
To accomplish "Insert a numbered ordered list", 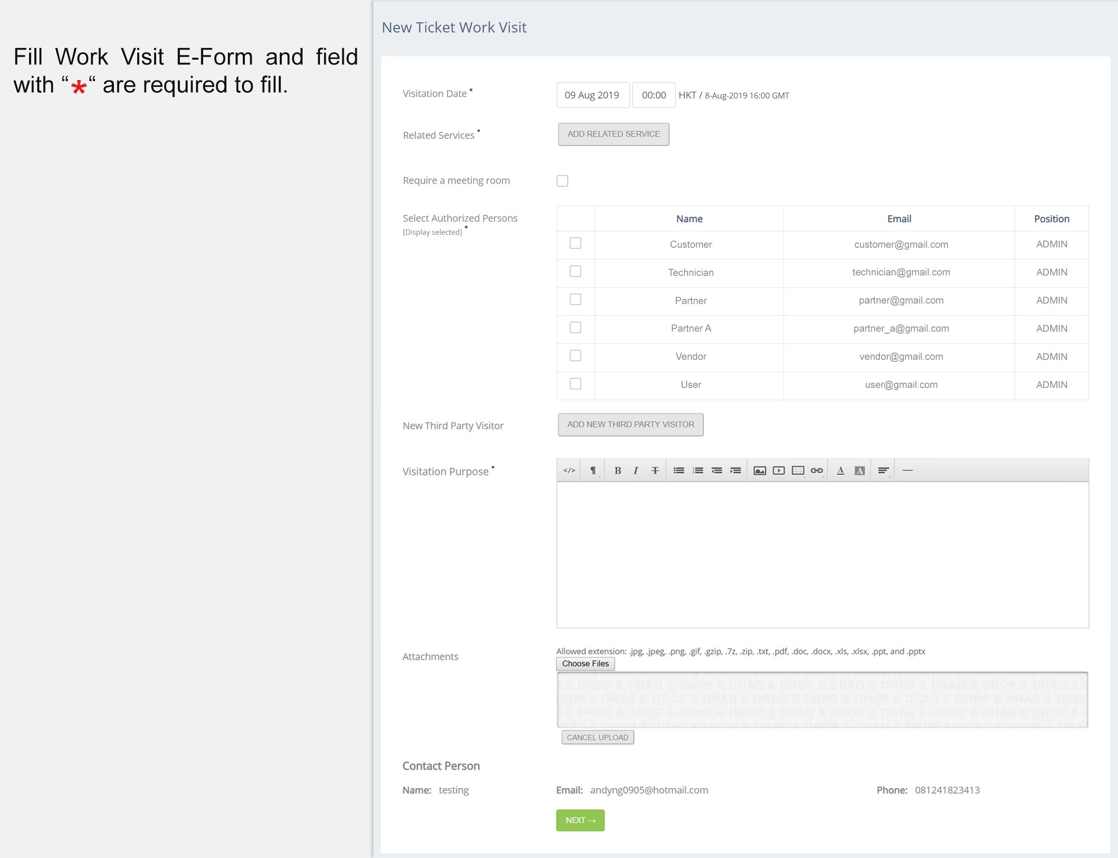I will (697, 470).
